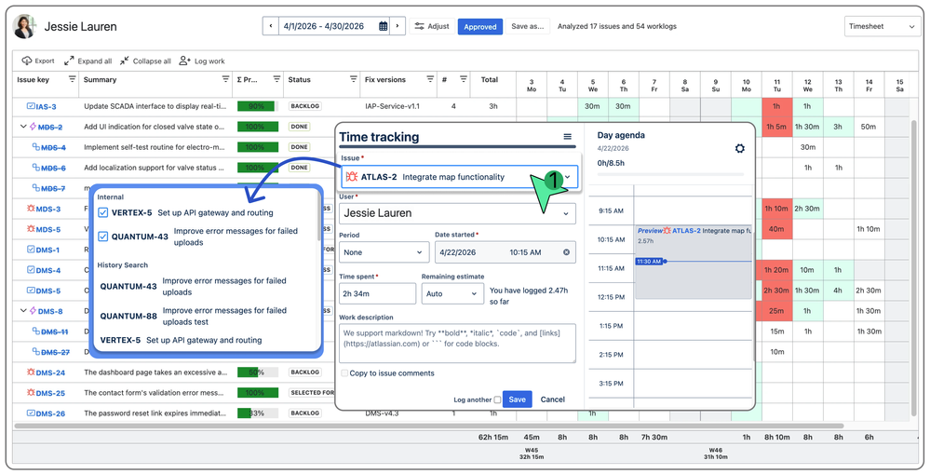Click Collapse all in toolbar
Image resolution: width=930 pixels, height=474 pixels.
(145, 61)
